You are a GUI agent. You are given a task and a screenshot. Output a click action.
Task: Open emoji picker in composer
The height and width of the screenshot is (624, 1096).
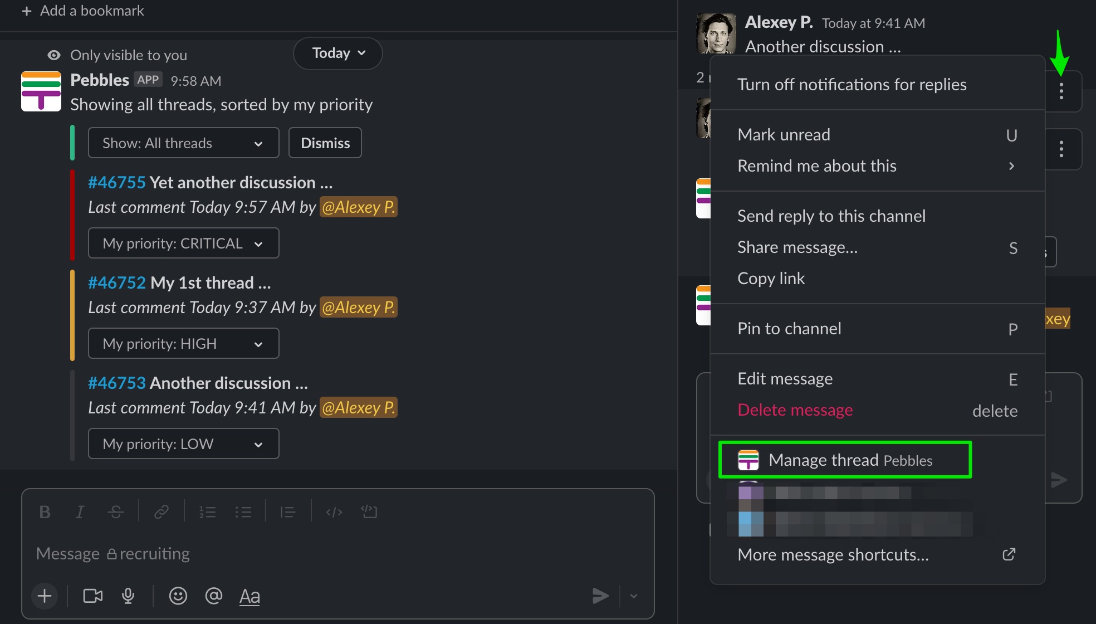coord(178,596)
